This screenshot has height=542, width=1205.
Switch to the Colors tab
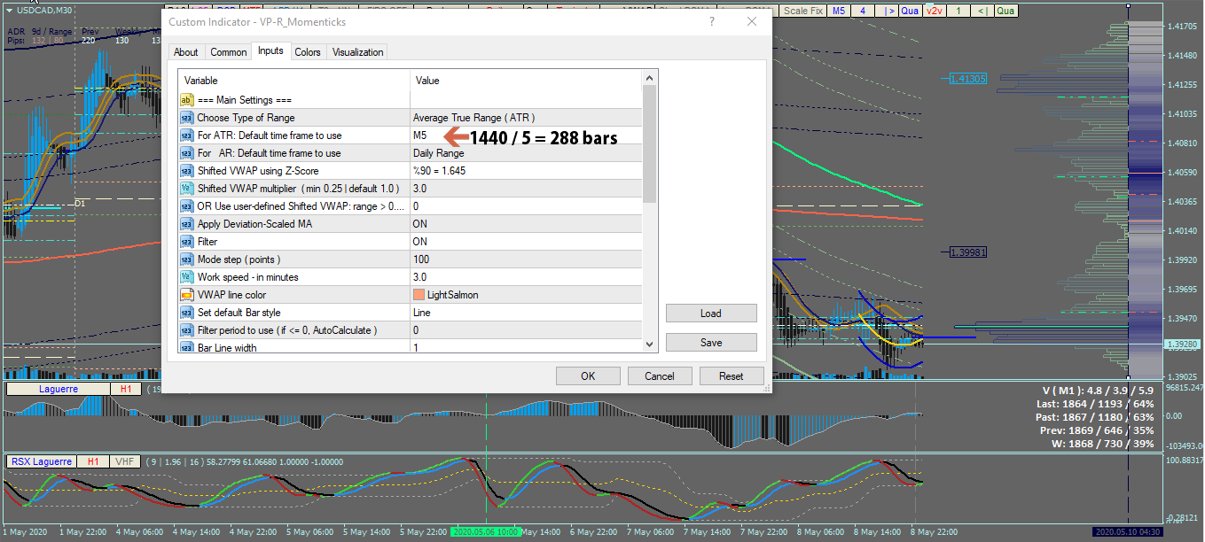tap(308, 52)
